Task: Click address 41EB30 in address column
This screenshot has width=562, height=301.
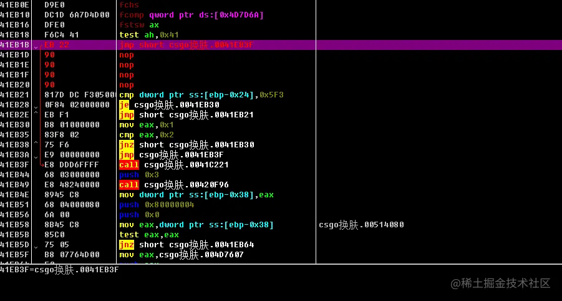Action: tap(15, 125)
